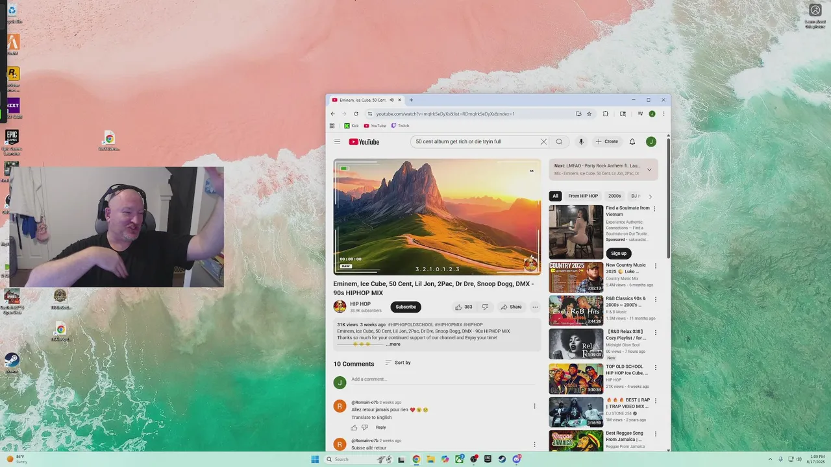Open the YouTube hamburger guide menu
Screen dimensions: 831x467
pos(337,141)
